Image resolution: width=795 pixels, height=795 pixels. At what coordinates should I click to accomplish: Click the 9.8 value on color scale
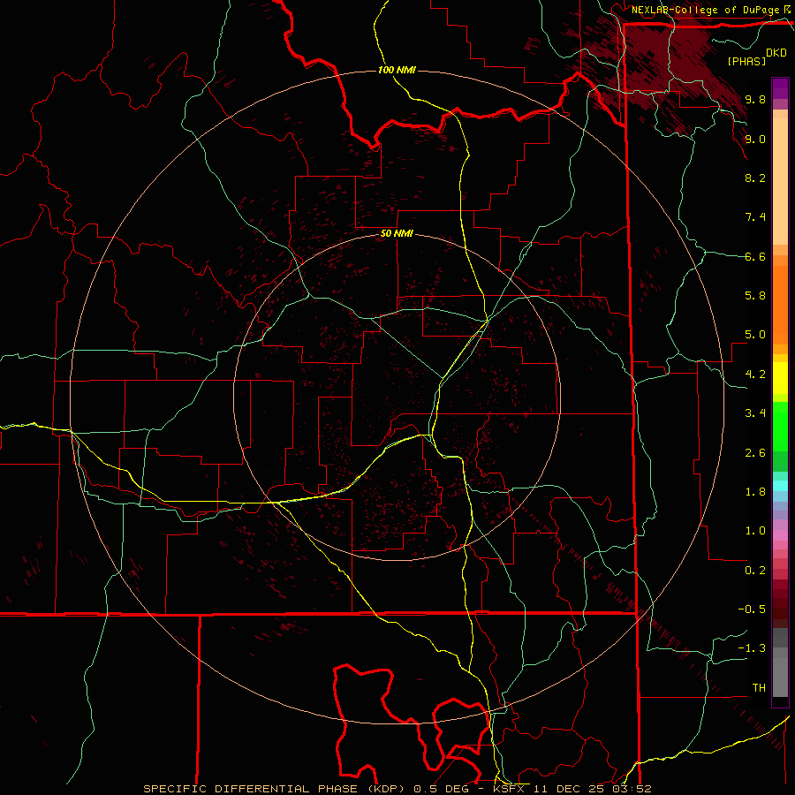tap(755, 99)
